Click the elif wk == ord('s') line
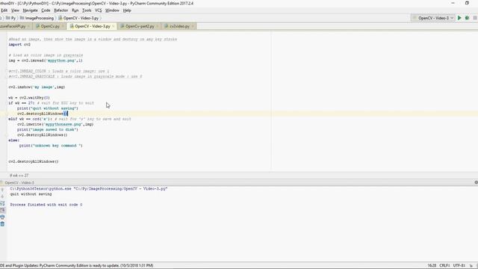The image size is (478, 269). (x=69, y=119)
